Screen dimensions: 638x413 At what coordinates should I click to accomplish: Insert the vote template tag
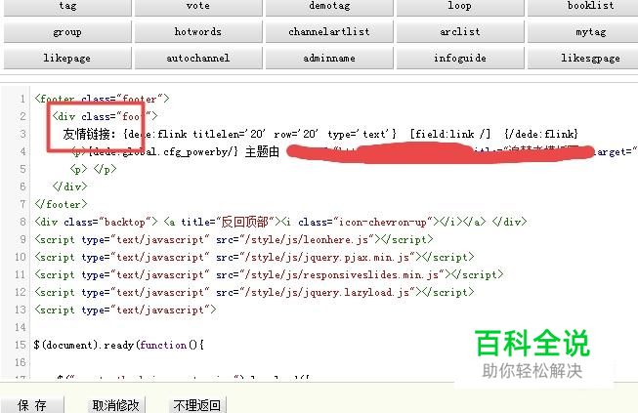[x=198, y=7]
